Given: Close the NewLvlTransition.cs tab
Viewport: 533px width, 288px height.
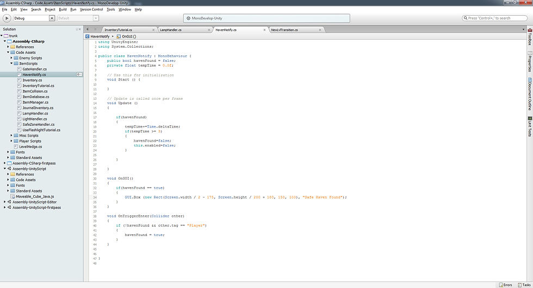Looking at the screenshot, I should 320,30.
